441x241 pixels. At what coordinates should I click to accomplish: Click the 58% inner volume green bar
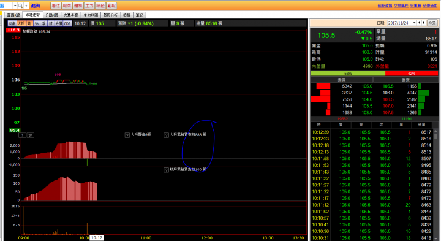pyautogui.click(x=348, y=74)
